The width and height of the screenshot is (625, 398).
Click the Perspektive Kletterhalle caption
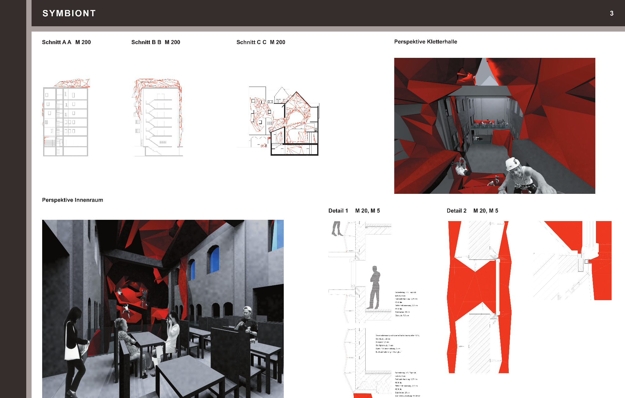425,42
